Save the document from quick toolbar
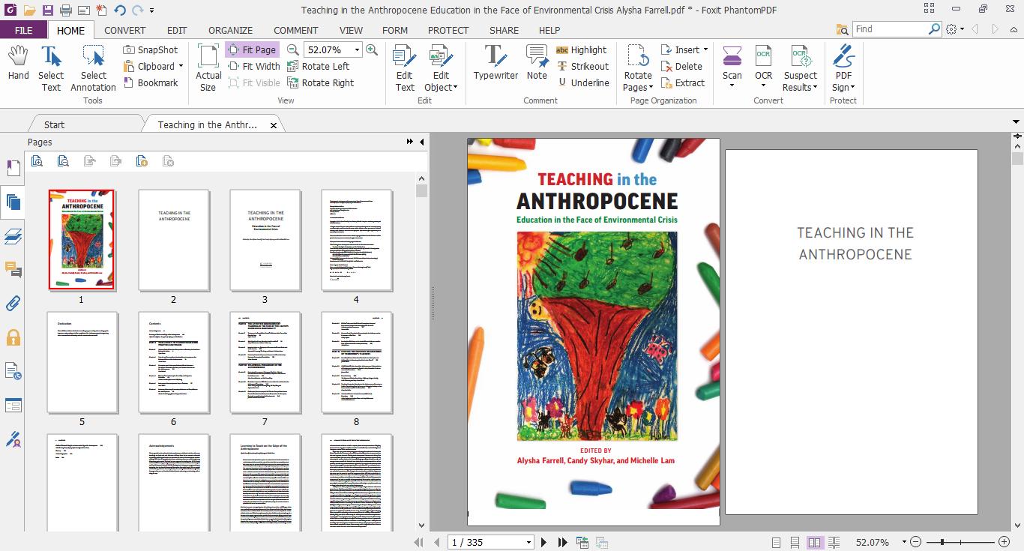Viewport: 1024px width, 551px height. click(47, 10)
